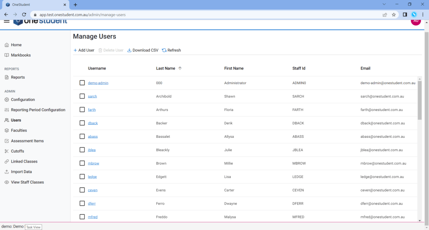
Task: Open Reporting Period Configuration in sidebar
Action: (38, 110)
